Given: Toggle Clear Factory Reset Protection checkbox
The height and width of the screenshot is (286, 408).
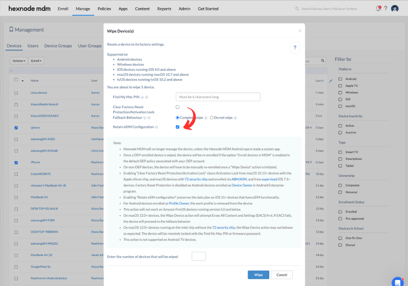Looking at the screenshot, I should [x=178, y=107].
